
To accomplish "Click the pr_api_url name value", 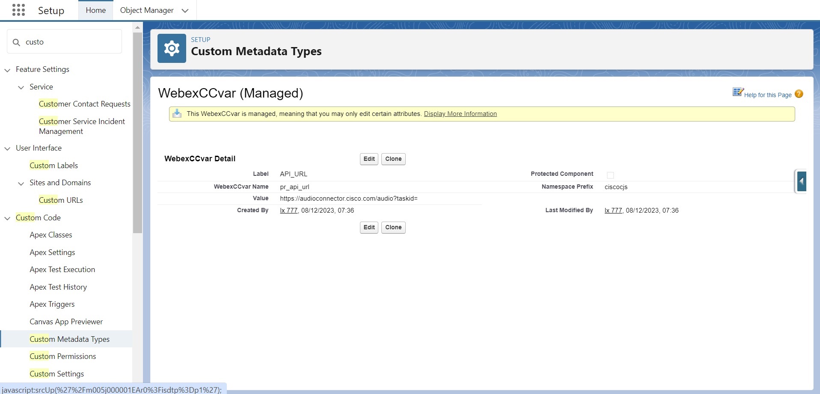I will coord(294,187).
